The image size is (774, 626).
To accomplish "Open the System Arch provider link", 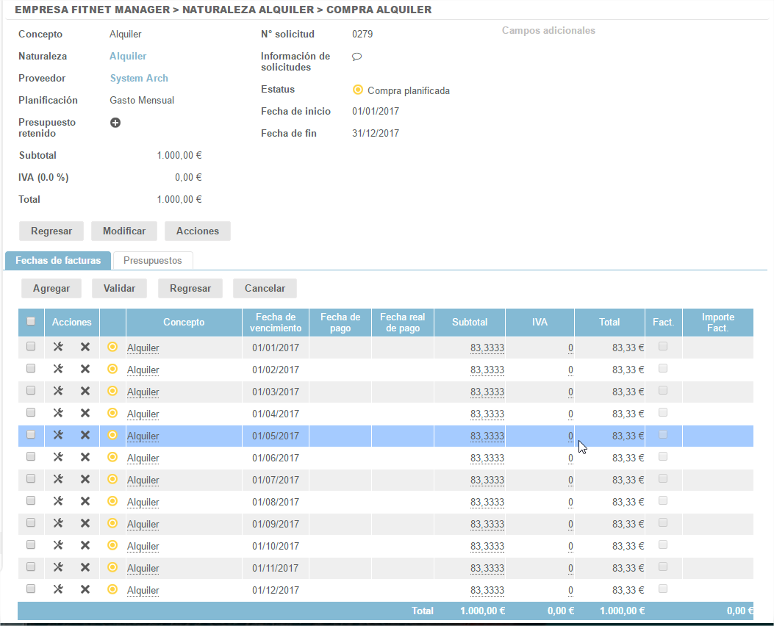I will 139,79.
